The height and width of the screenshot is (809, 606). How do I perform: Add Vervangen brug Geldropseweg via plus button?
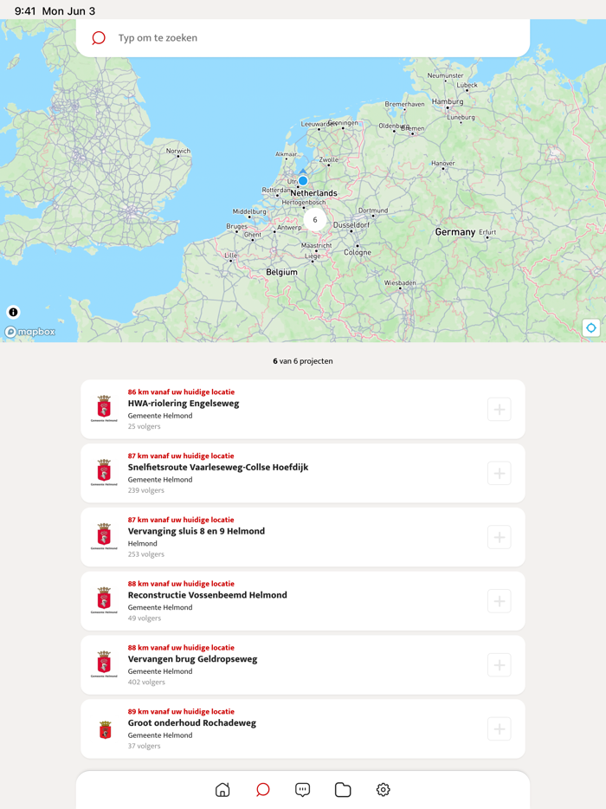coord(500,665)
